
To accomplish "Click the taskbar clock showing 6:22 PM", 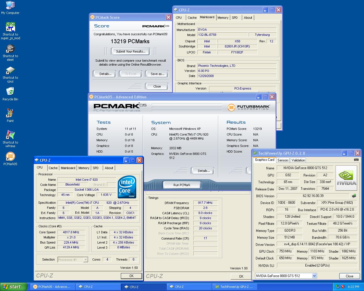I will (x=353, y=287).
